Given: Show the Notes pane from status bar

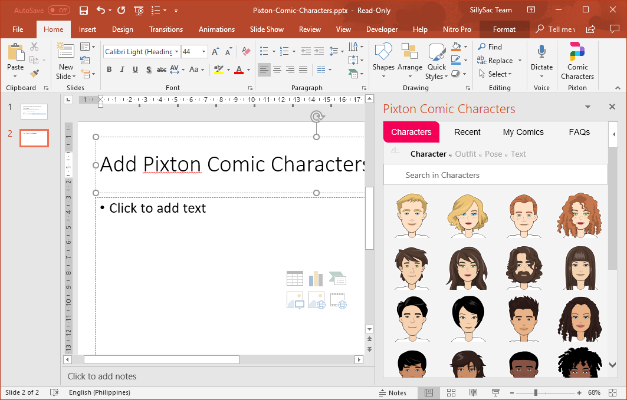Looking at the screenshot, I should [392, 392].
